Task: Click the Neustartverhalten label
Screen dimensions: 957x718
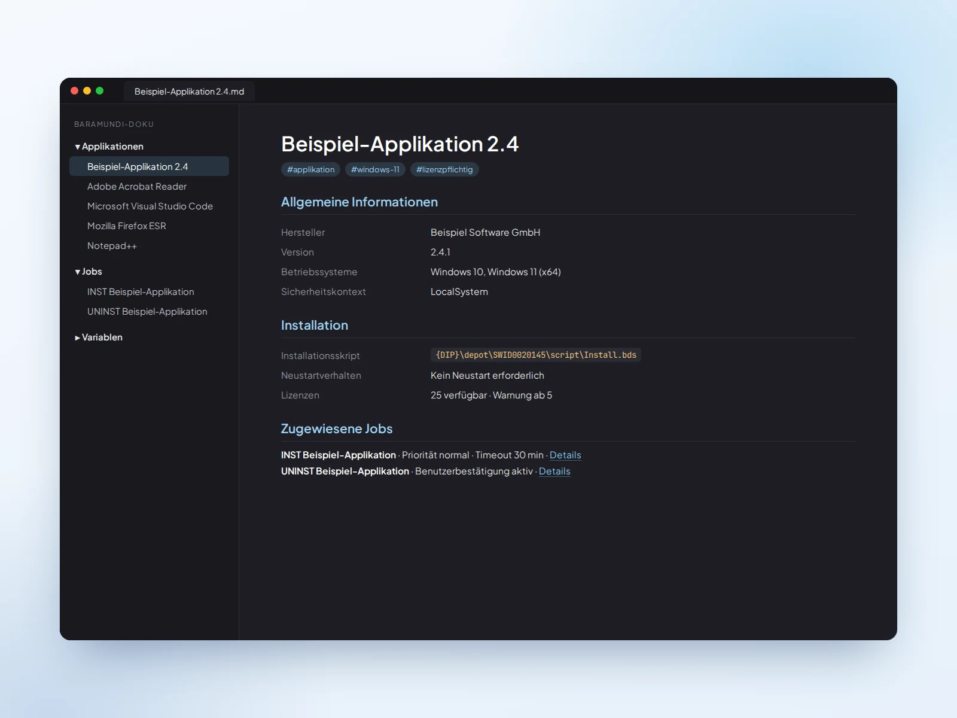Action: tap(321, 375)
